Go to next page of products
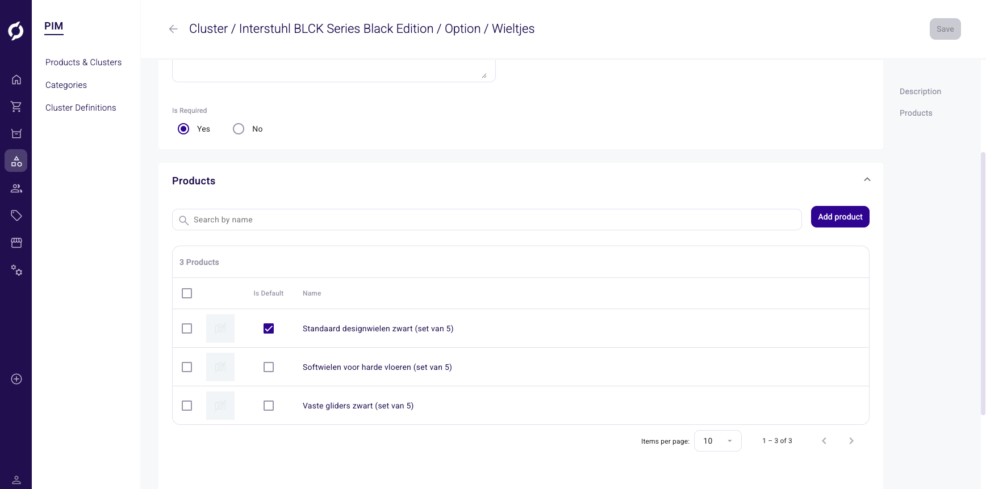The image size is (986, 489). point(851,441)
